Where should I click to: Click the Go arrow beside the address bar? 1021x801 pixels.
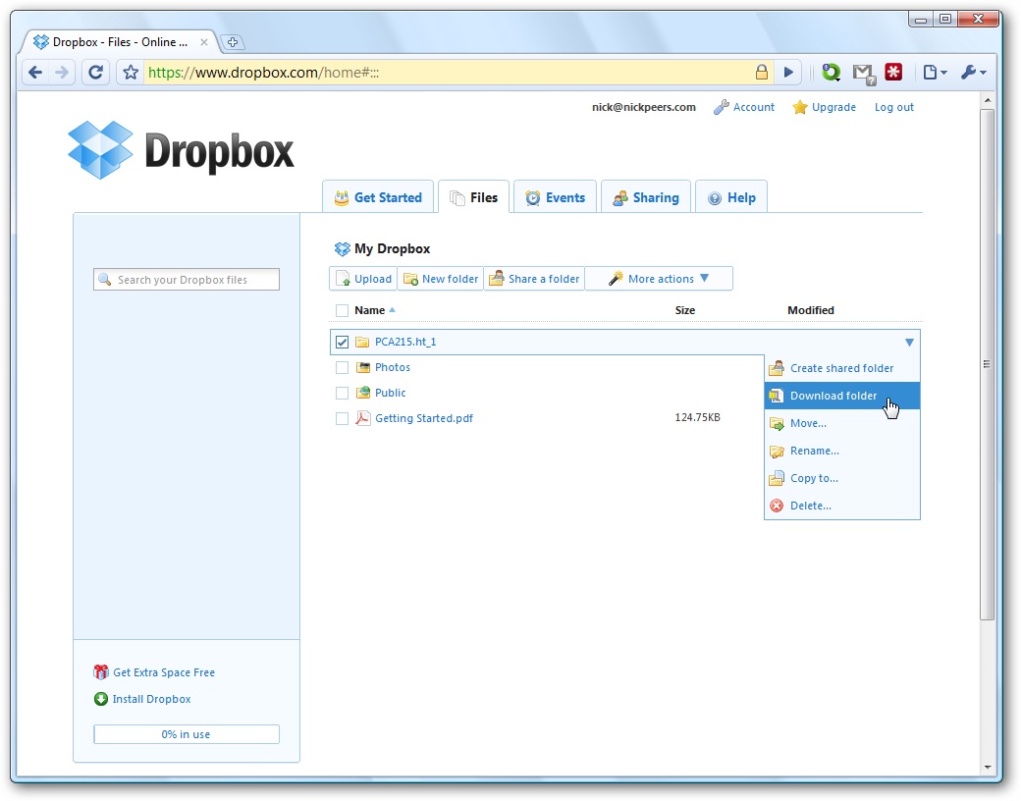tap(788, 73)
